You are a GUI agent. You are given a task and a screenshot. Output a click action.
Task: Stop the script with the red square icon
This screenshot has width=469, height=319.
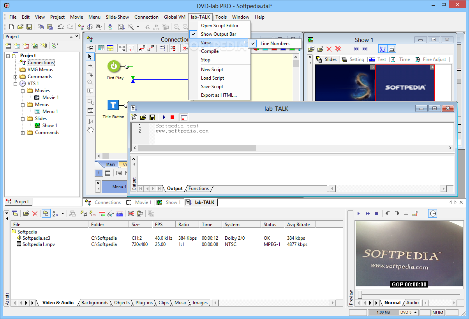click(x=172, y=117)
